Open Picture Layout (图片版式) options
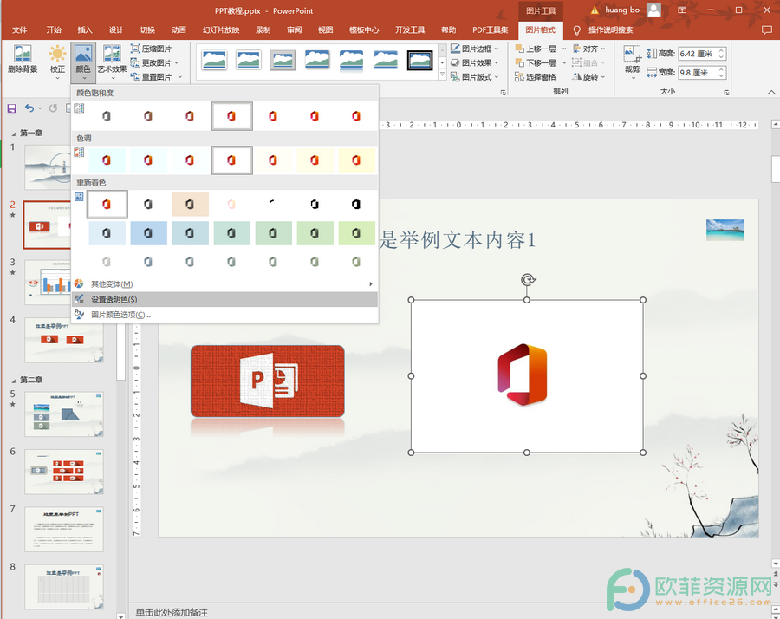780x619 pixels. click(475, 76)
